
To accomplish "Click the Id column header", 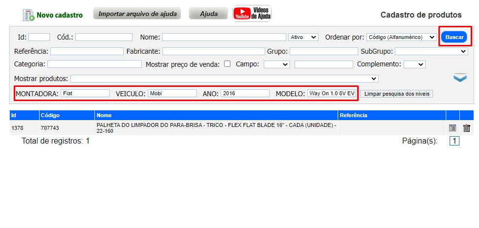I will [24, 115].
